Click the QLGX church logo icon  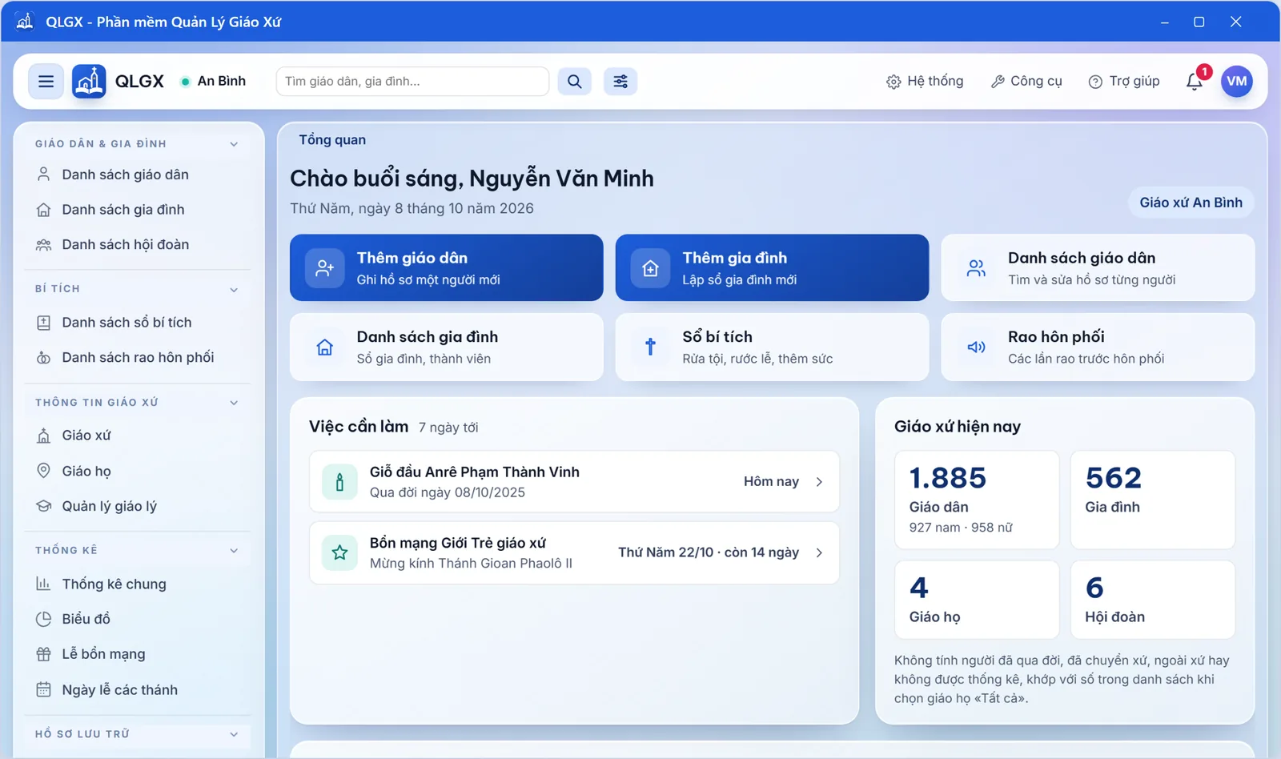[89, 82]
